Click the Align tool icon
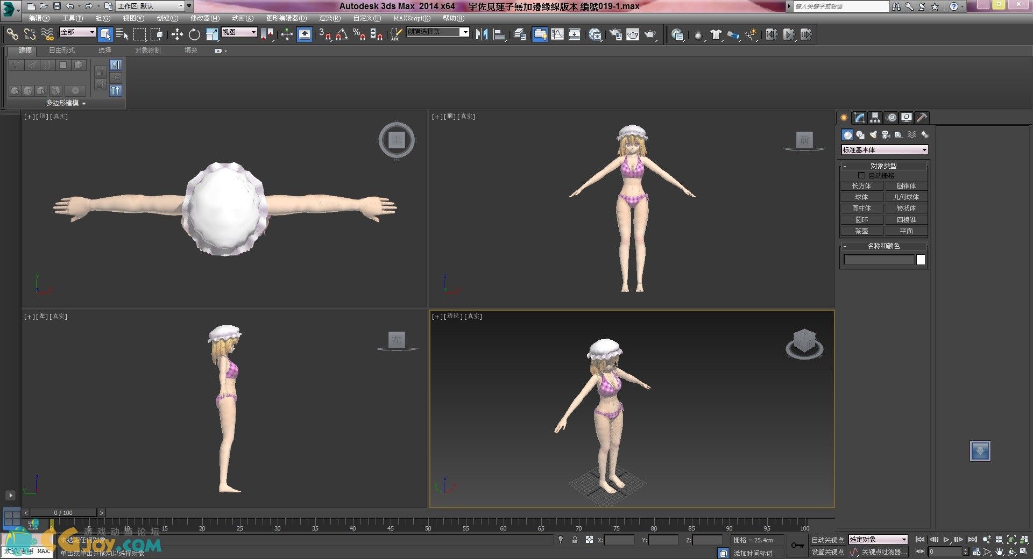Viewport: 1033px width, 559px height. click(499, 34)
